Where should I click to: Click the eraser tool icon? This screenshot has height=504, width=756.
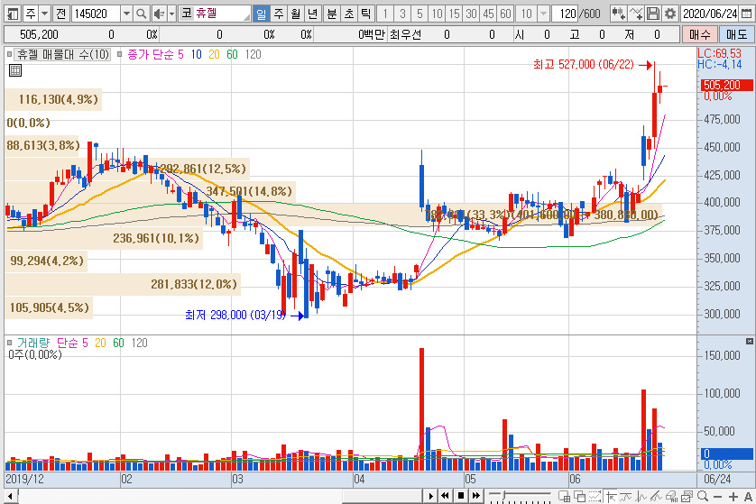[671, 496]
